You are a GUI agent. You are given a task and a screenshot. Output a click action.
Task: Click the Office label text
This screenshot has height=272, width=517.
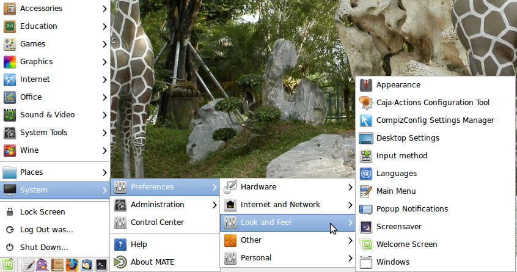[31, 97]
